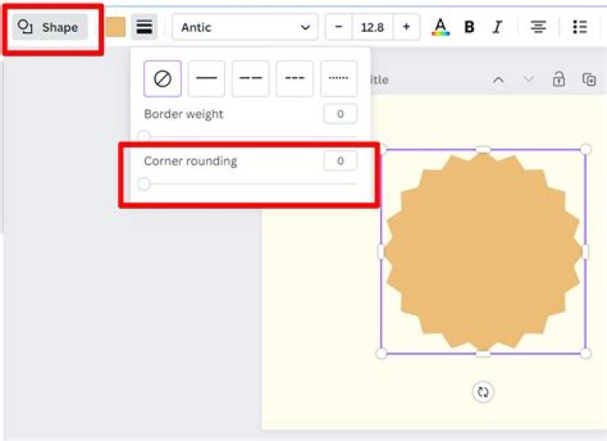The width and height of the screenshot is (607, 441).
Task: Decrease font size with minus button
Action: [x=339, y=27]
